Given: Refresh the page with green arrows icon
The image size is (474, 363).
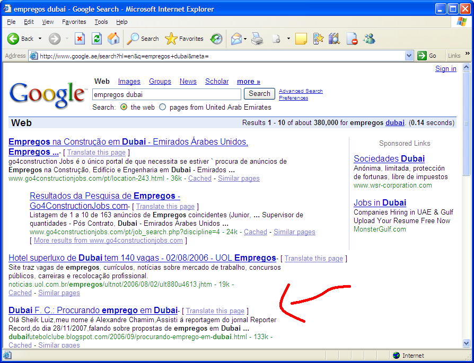Looking at the screenshot, I should coord(96,39).
